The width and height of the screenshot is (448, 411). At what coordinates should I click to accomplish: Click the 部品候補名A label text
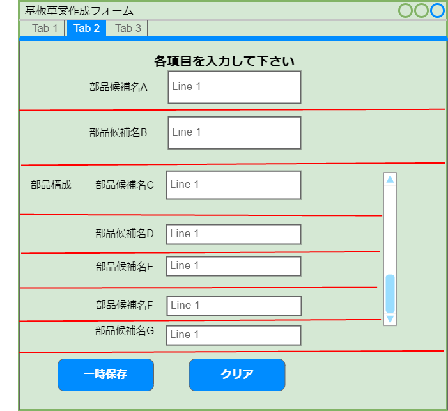click(x=118, y=87)
